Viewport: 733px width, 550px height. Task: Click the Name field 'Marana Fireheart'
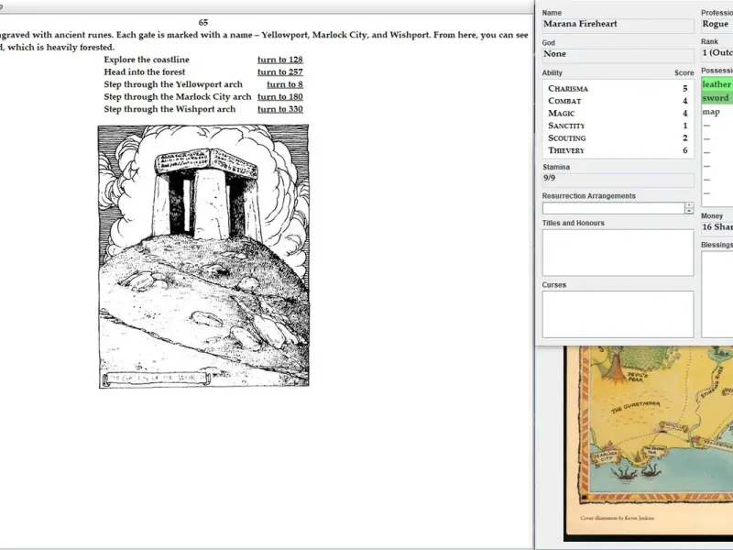point(618,26)
